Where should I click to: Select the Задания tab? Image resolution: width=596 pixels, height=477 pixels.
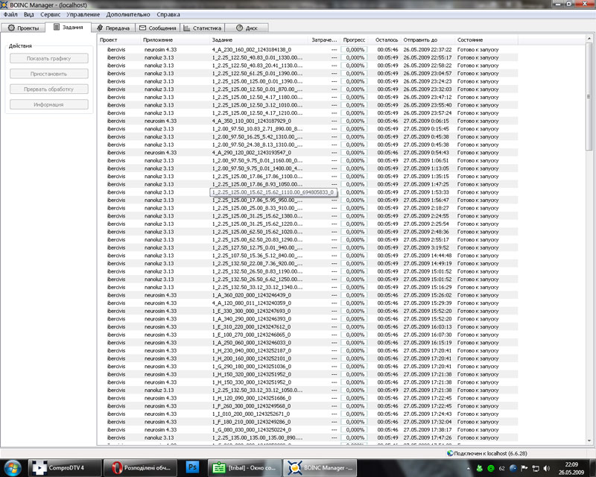[68, 28]
